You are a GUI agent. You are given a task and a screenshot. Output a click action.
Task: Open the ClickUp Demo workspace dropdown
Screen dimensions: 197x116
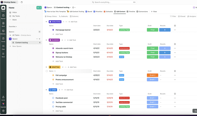[9, 2]
